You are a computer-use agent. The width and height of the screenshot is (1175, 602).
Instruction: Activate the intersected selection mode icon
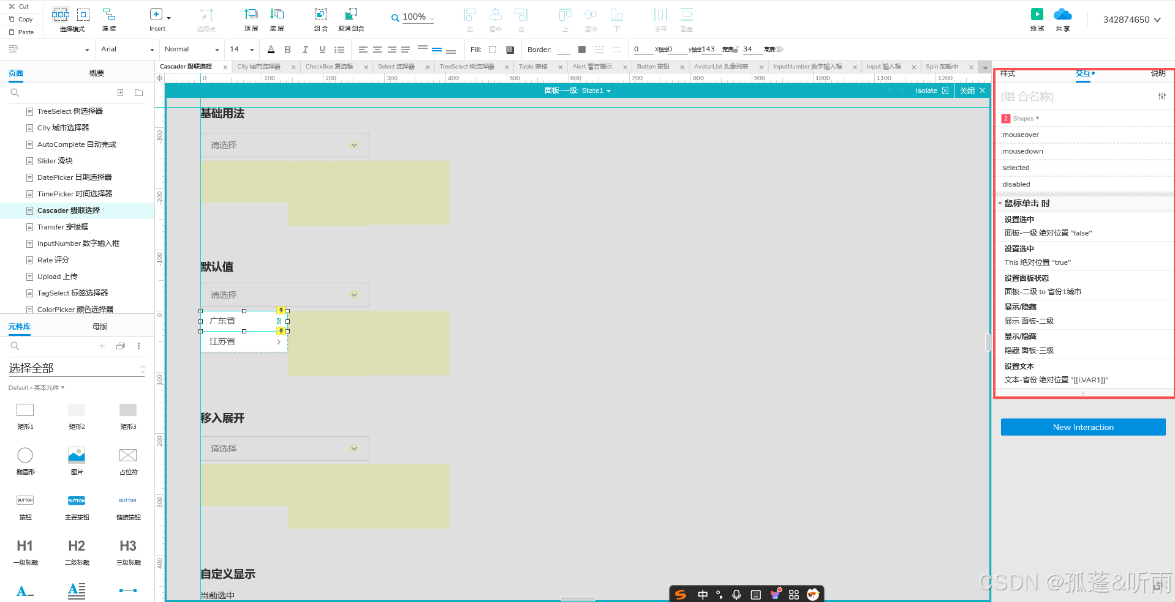(61, 14)
